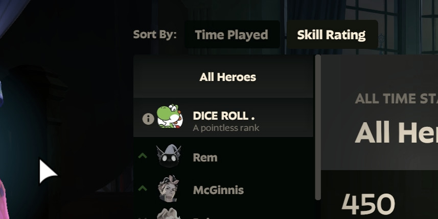
Task: Click the McGinnis name in hero list
Action: (218, 190)
